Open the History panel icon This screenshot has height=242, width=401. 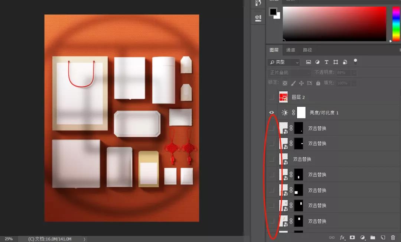pos(258,3)
